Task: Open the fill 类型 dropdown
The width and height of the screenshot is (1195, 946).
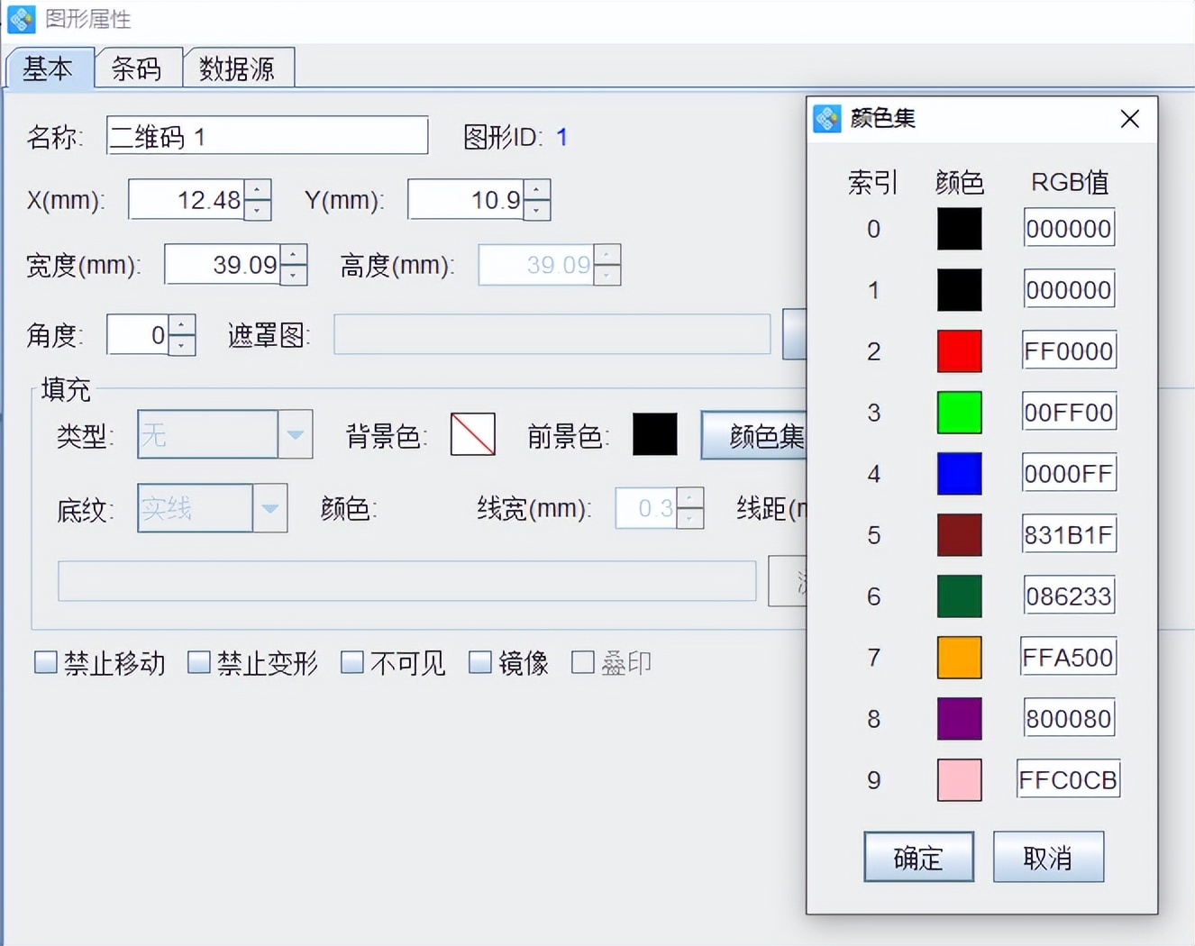Action: tap(296, 434)
